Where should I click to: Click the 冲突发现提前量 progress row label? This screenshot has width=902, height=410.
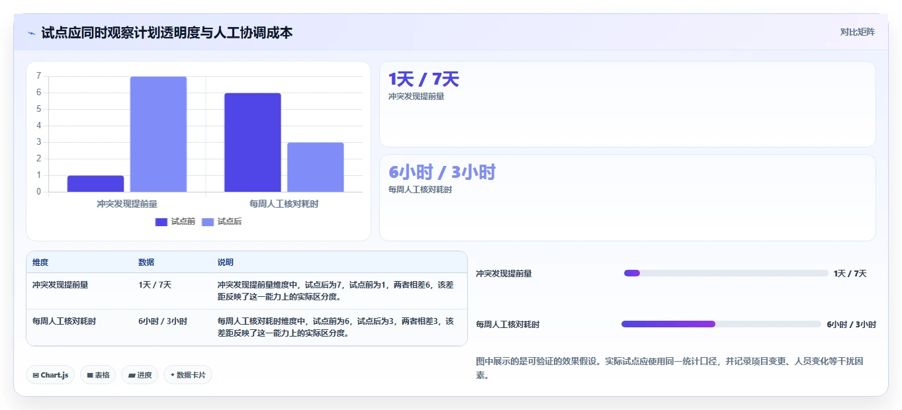point(504,274)
